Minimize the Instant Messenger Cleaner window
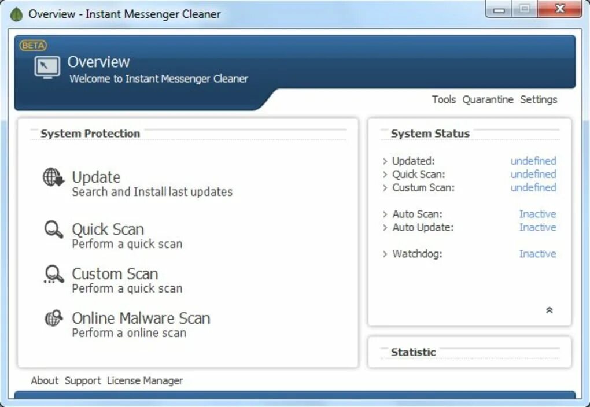Screen dimensions: 590x407 pyautogui.click(x=499, y=9)
